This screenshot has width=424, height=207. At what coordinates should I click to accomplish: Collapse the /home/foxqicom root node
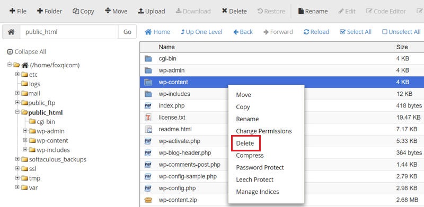coord(10,65)
